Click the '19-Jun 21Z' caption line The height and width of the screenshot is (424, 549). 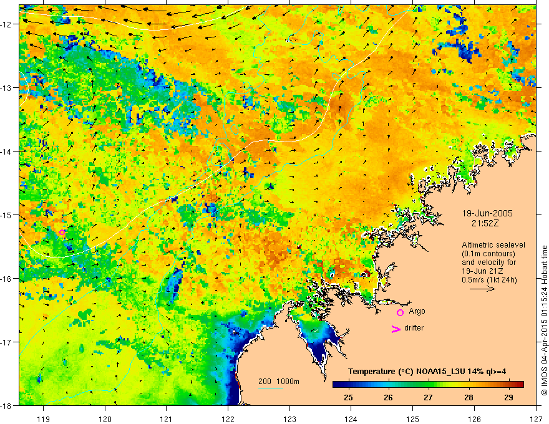click(x=483, y=271)
